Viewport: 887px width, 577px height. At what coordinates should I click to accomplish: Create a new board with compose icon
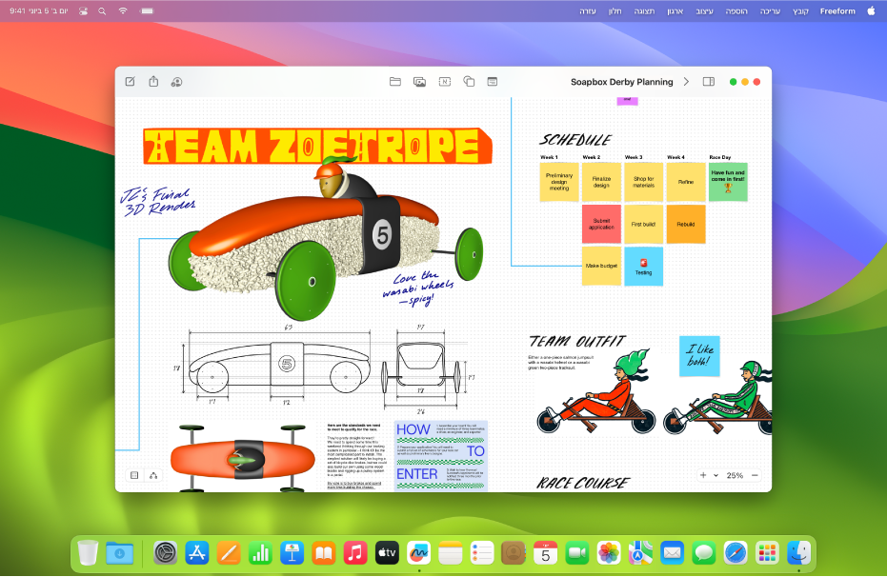coord(131,81)
